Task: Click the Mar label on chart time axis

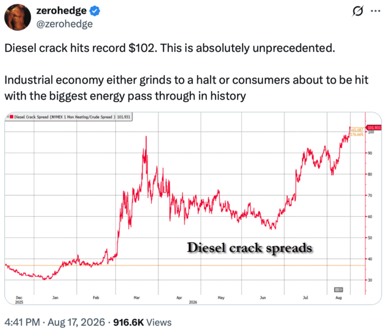Action: point(137,298)
